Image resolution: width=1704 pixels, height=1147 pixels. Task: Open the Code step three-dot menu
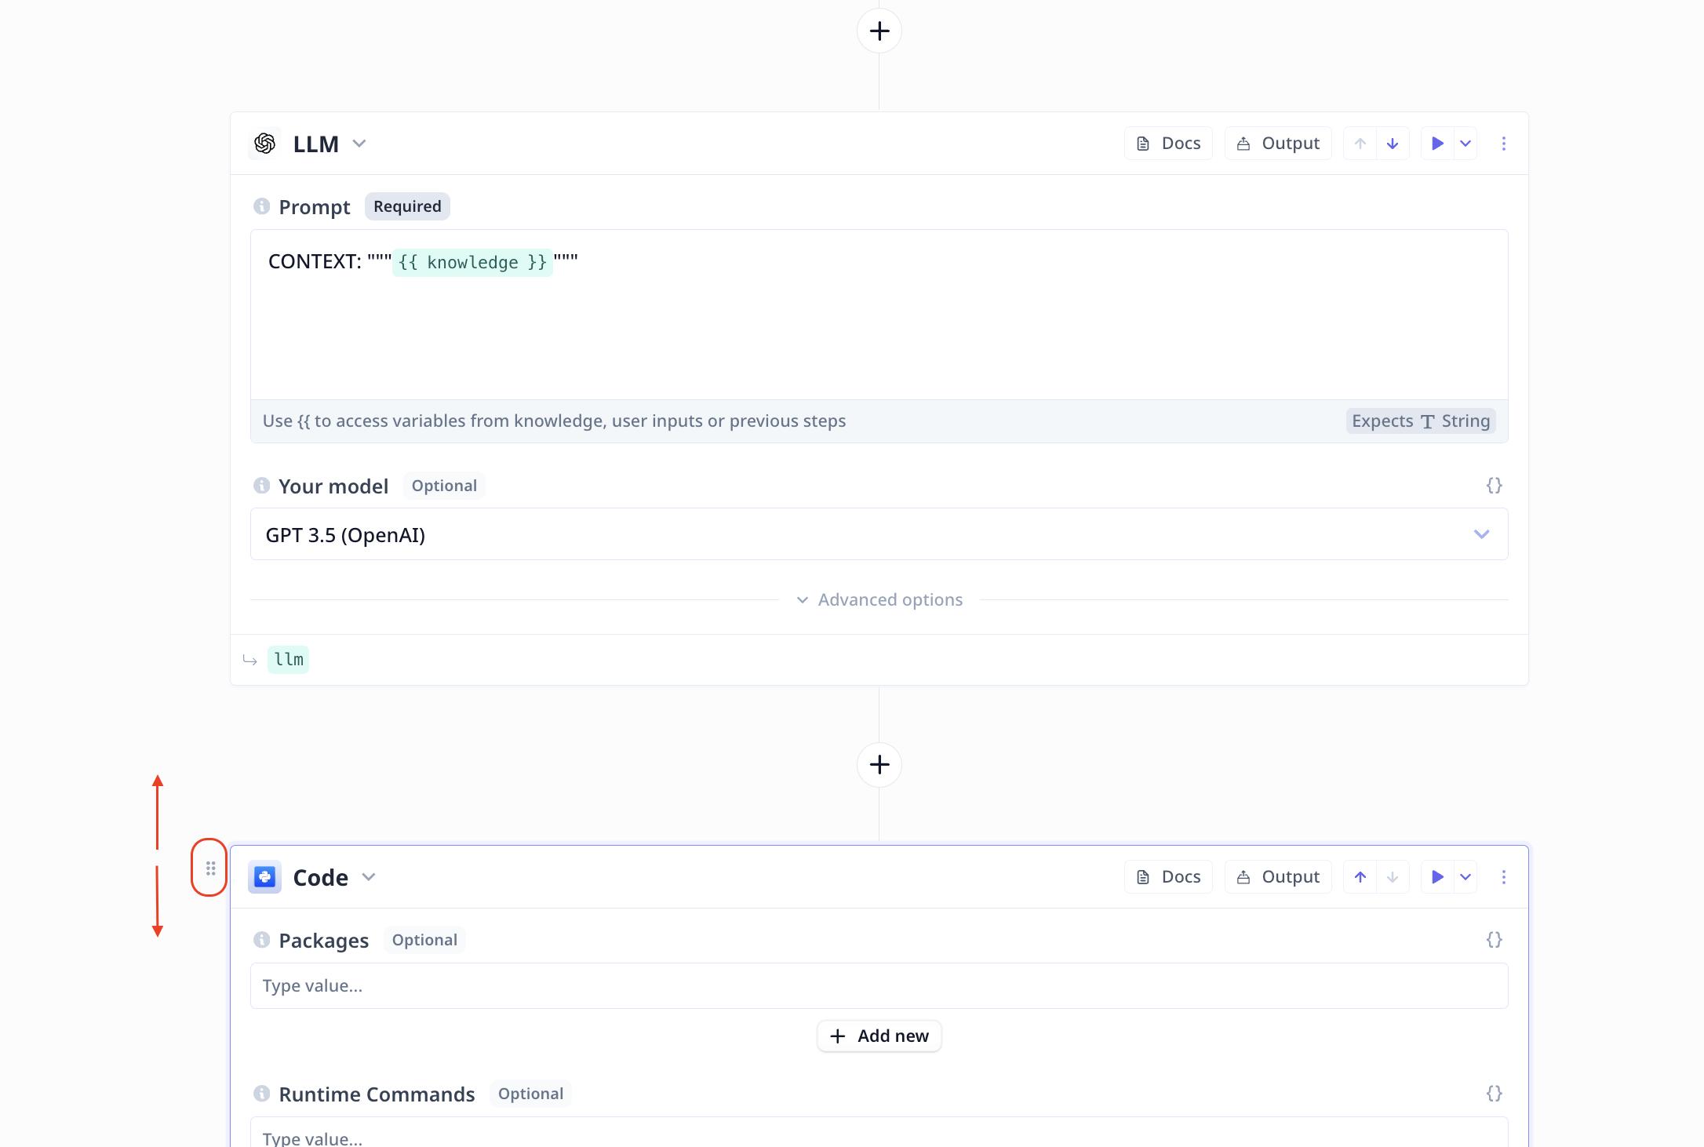pos(1503,877)
